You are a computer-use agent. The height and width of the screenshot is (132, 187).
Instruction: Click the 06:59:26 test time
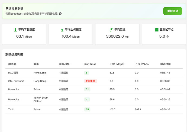coord(165,99)
